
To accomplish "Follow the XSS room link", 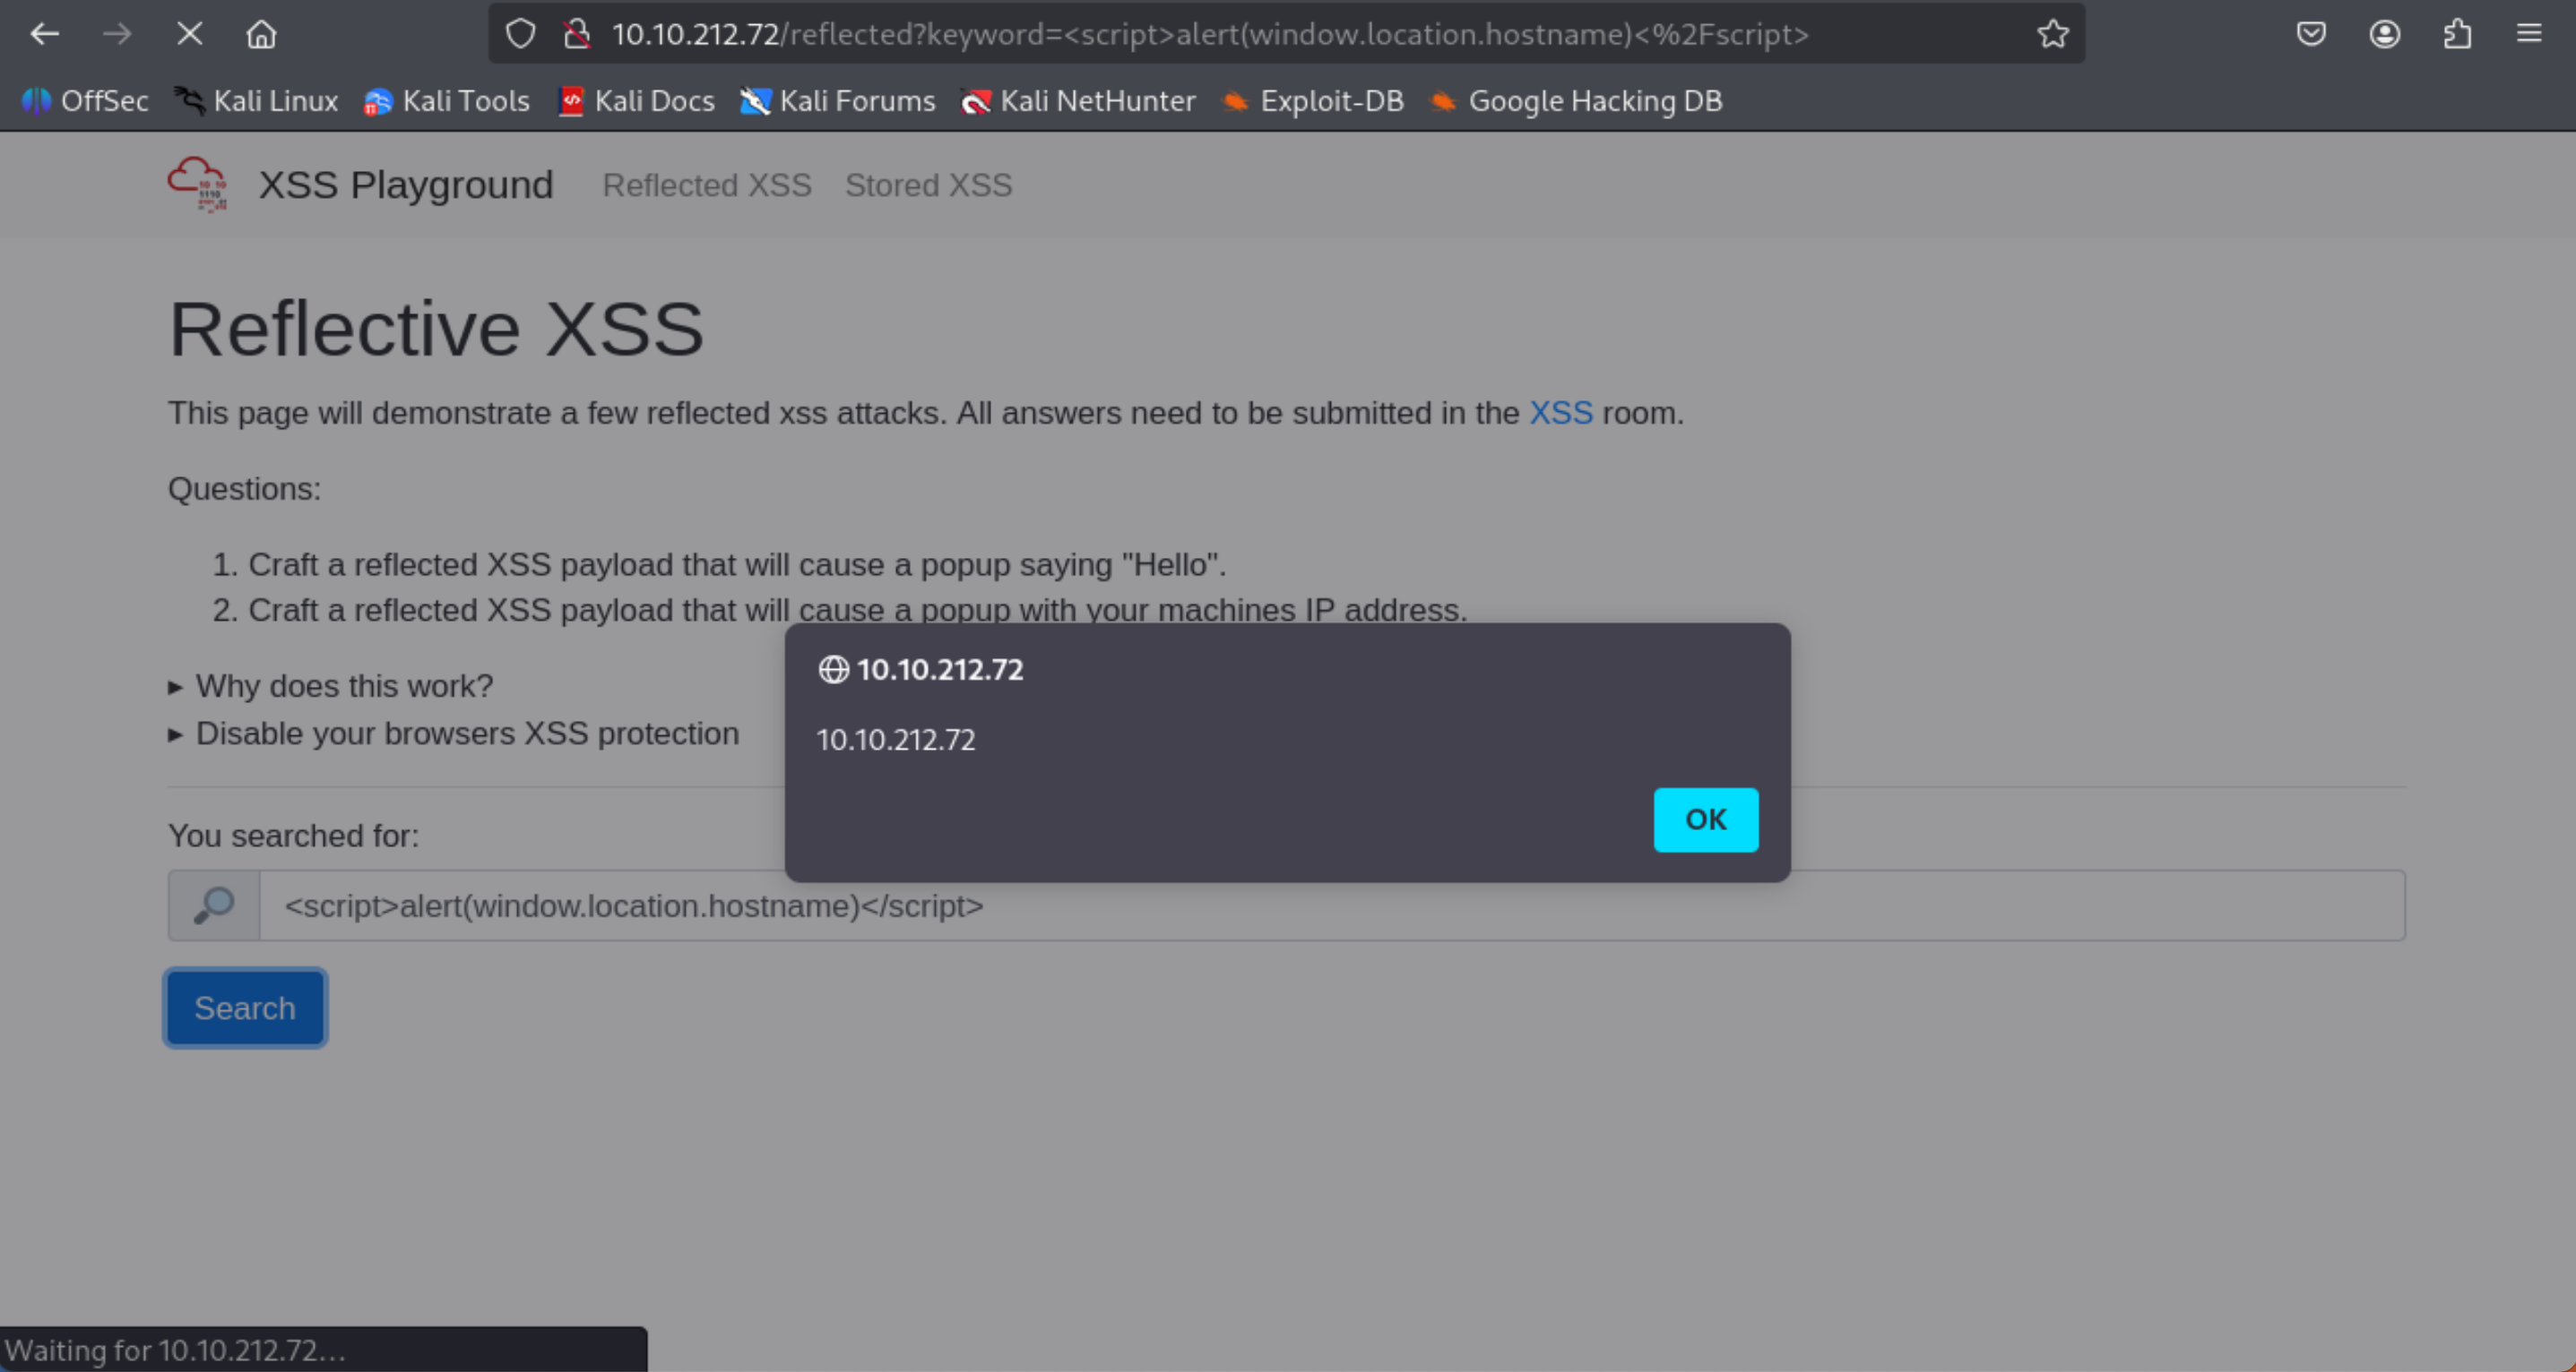I will tap(1560, 413).
